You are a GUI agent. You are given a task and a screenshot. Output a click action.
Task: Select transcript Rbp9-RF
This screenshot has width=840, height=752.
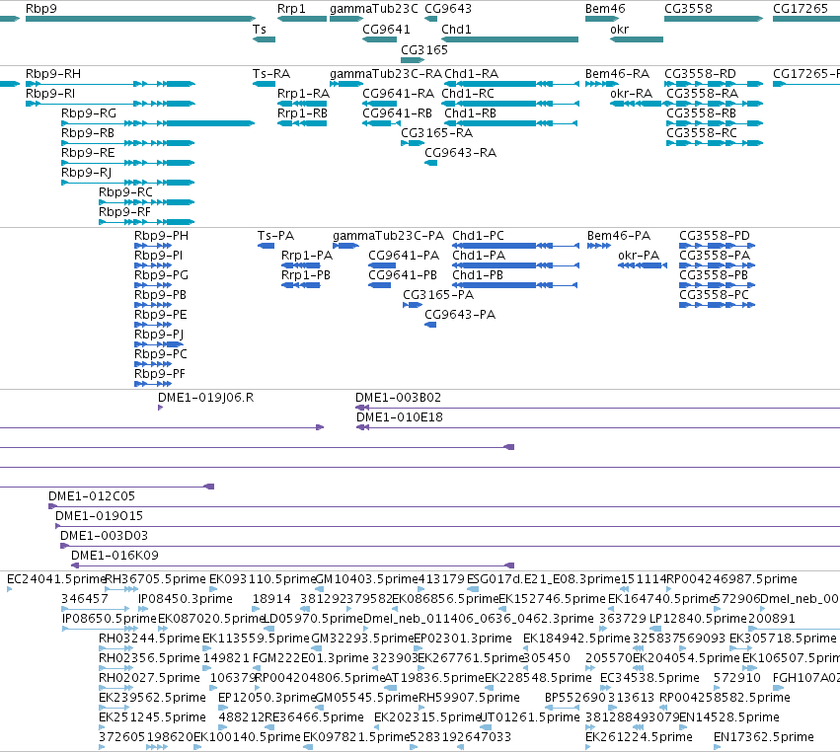click(147, 222)
